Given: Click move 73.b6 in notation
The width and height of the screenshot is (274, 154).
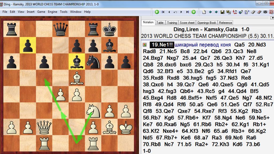Looking at the screenshot, I should click(253, 144).
